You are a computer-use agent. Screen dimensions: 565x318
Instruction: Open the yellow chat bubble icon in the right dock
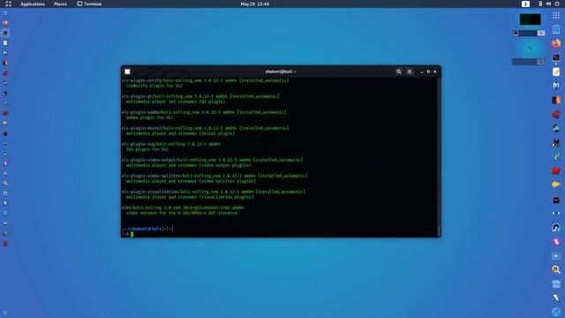click(x=556, y=185)
